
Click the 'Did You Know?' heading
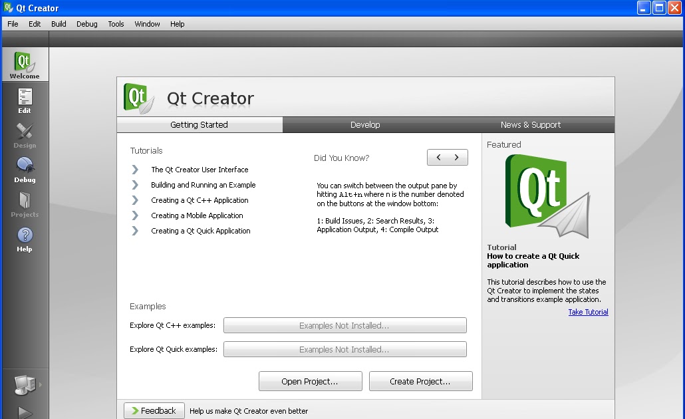(341, 158)
